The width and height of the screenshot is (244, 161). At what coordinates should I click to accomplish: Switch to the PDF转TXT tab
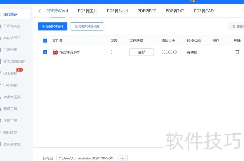tap(175, 11)
